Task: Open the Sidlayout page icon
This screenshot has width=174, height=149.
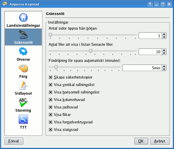Action: click(x=23, y=86)
